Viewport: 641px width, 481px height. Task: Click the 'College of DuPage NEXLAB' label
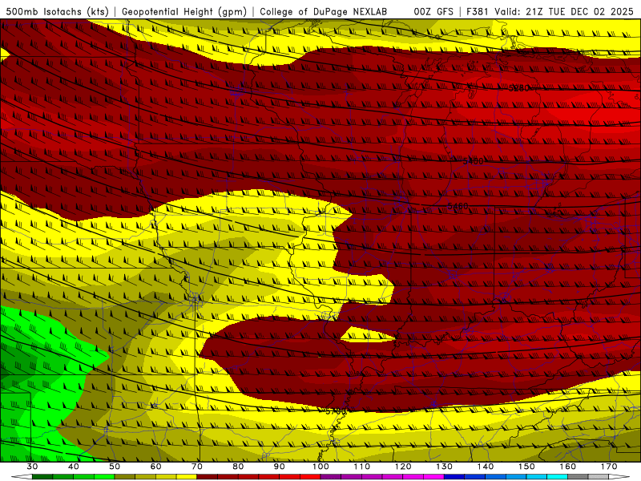click(x=324, y=11)
